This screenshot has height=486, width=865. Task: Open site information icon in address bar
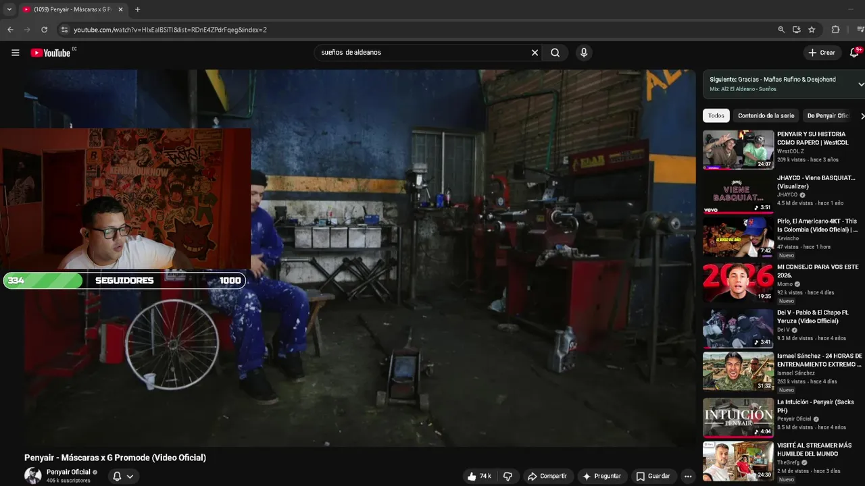pos(64,30)
